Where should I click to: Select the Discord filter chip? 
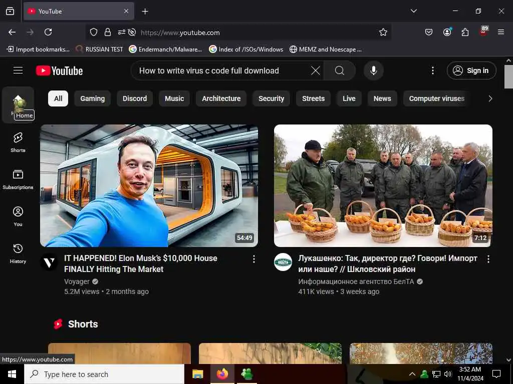[x=135, y=98]
